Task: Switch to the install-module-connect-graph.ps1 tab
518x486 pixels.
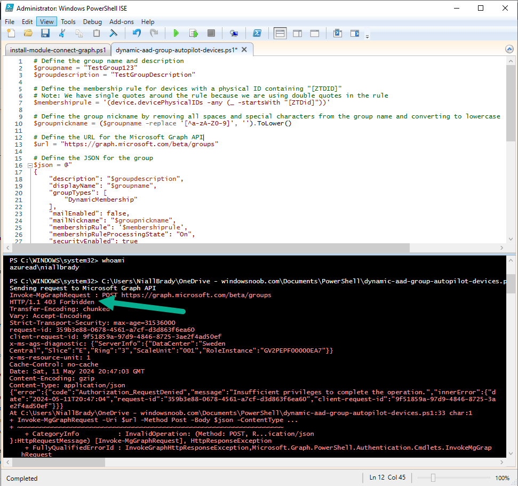Action: pos(58,50)
